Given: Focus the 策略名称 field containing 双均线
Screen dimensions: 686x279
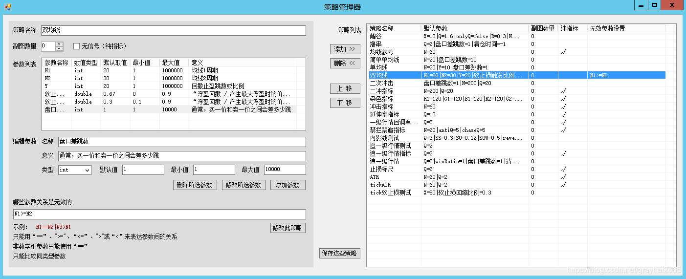Looking at the screenshot, I should pos(174,30).
